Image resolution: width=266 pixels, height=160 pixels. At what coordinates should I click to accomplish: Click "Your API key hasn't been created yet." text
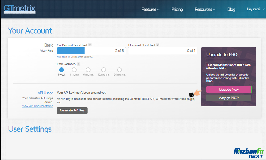click(x=82, y=93)
